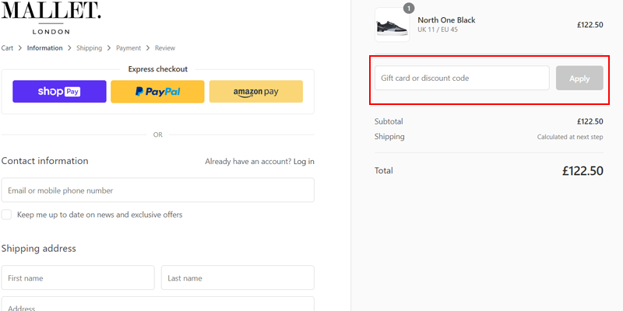Focus the Last name field
623x311 pixels.
pyautogui.click(x=238, y=278)
